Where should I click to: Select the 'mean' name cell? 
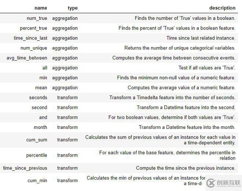(x=41, y=87)
